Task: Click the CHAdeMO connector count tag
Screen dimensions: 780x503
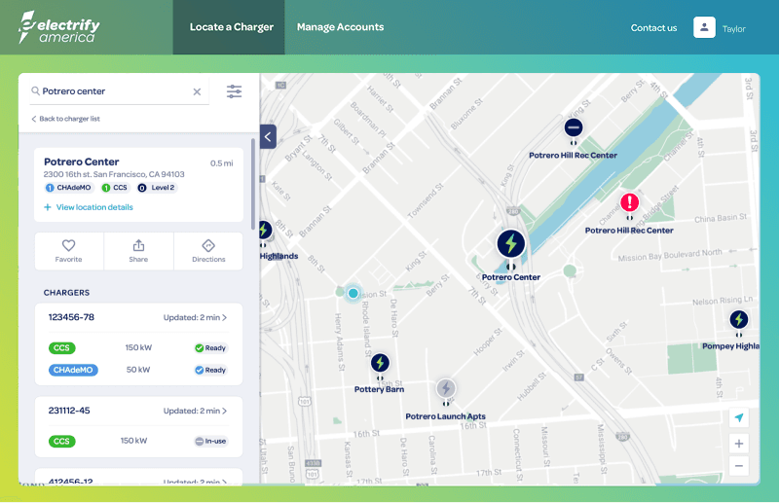Action: [68, 188]
